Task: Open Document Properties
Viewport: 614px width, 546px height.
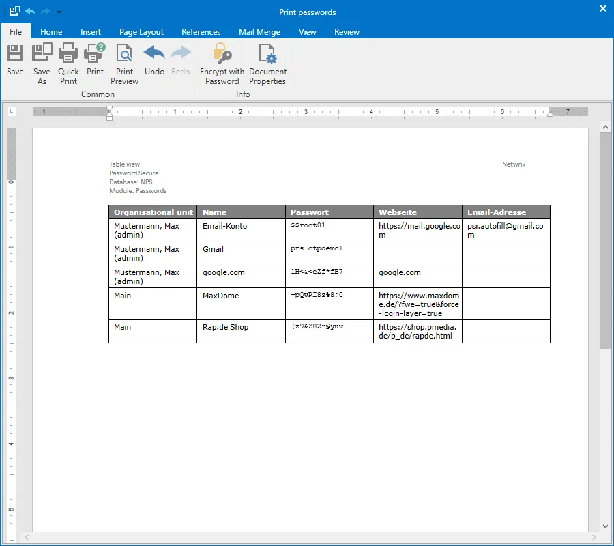Action: [x=268, y=64]
